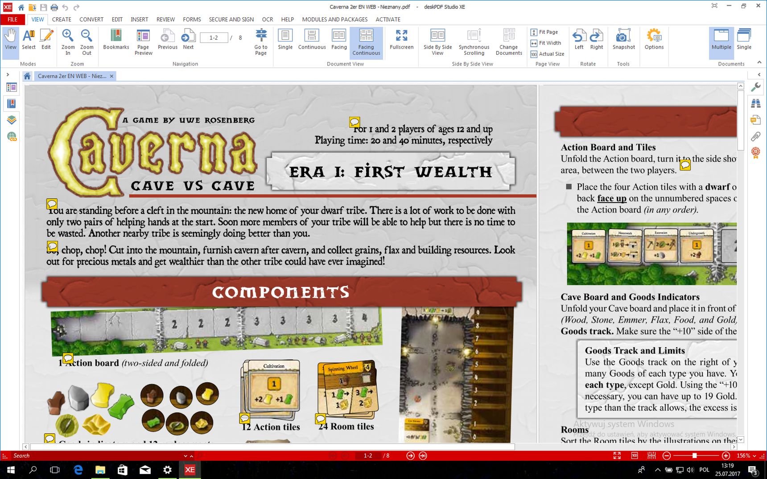
Task: Open the binoculars search panel on right
Action: pos(756,103)
